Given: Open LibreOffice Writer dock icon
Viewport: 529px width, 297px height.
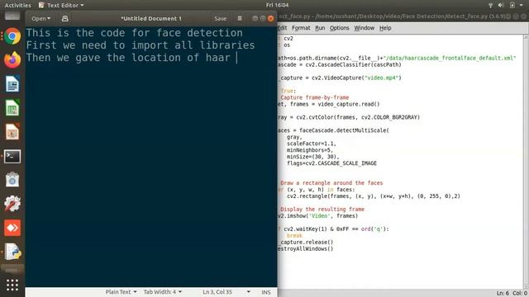Looking at the screenshot, I should (12, 84).
